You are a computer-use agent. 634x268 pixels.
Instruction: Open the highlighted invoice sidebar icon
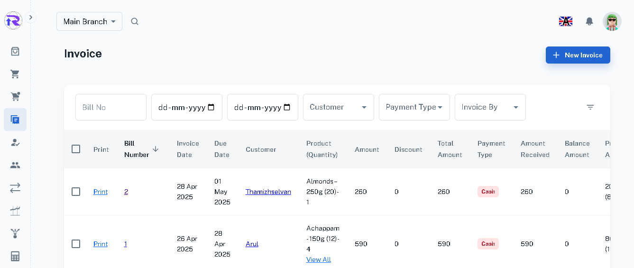(x=15, y=120)
